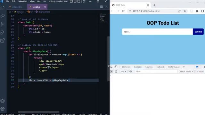Open the DevTools issues counter badge
This screenshot has height=115, width=205.
coord(198,67)
